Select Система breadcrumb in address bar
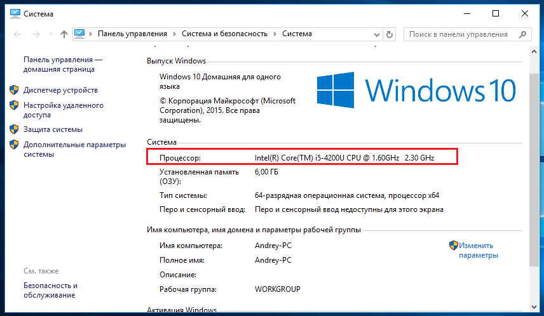This screenshot has width=544, height=316. (297, 34)
